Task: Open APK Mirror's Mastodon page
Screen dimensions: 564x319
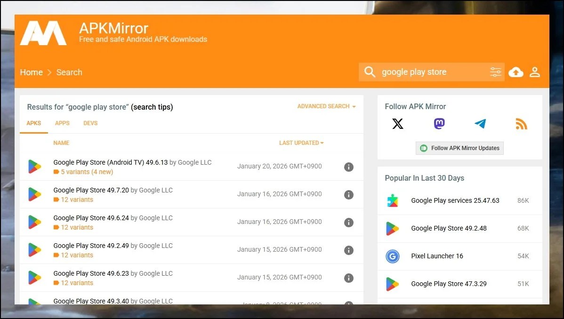Action: point(439,124)
